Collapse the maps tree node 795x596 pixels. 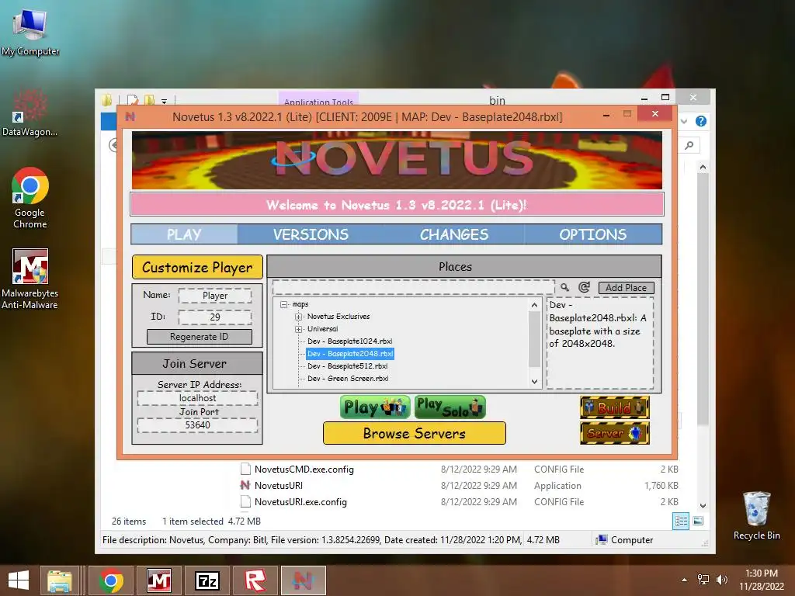(x=284, y=304)
